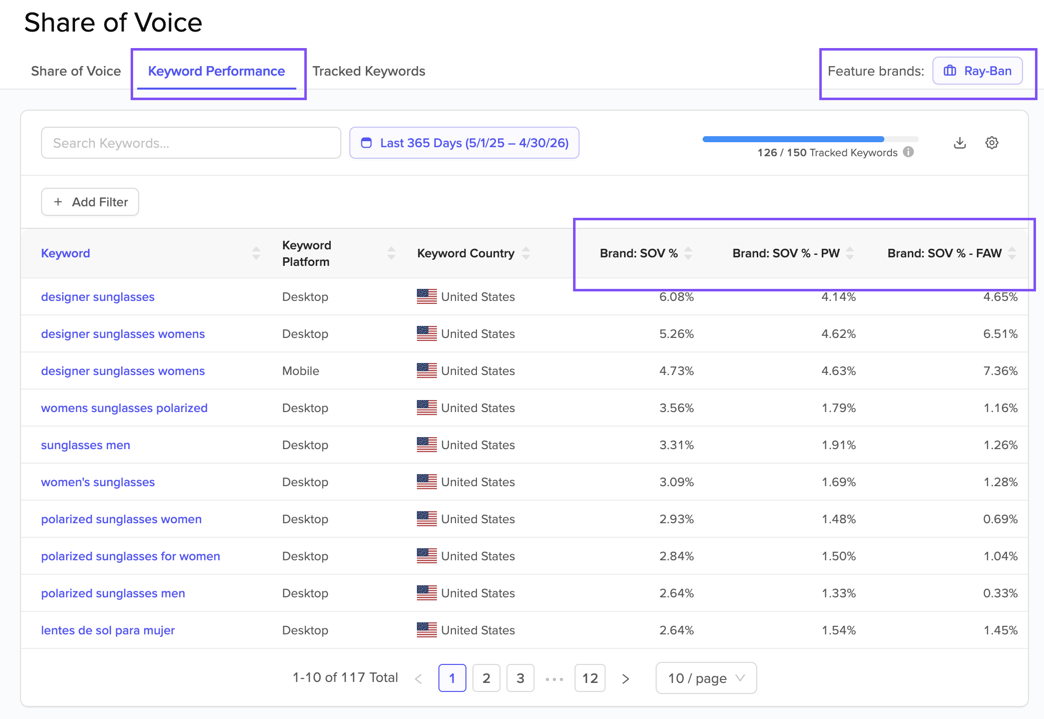Open table settings gear icon
The height and width of the screenshot is (719, 1044).
(991, 143)
